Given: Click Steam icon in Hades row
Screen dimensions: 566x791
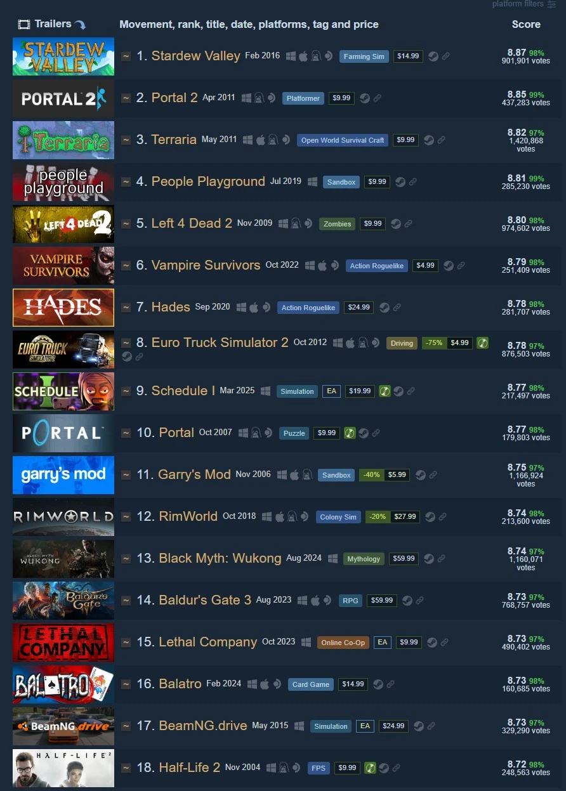Looking at the screenshot, I should tap(385, 307).
